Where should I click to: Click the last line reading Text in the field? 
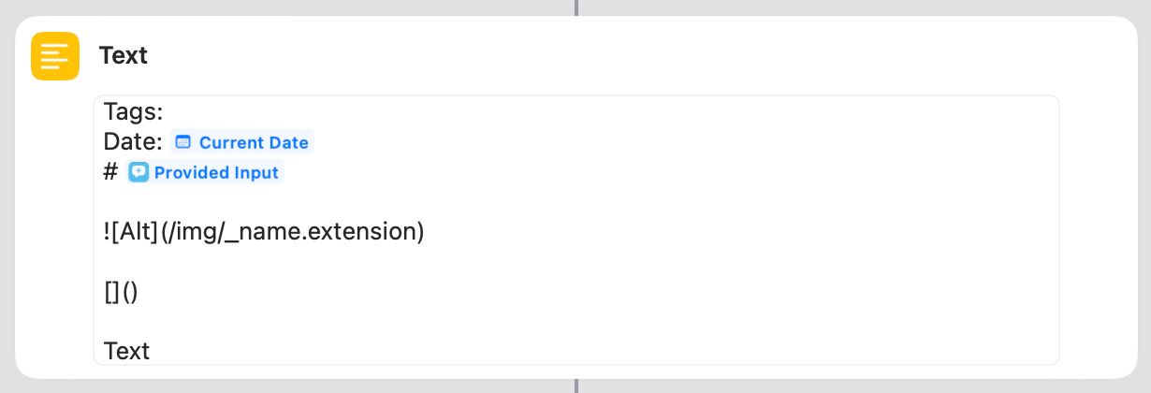(x=126, y=352)
